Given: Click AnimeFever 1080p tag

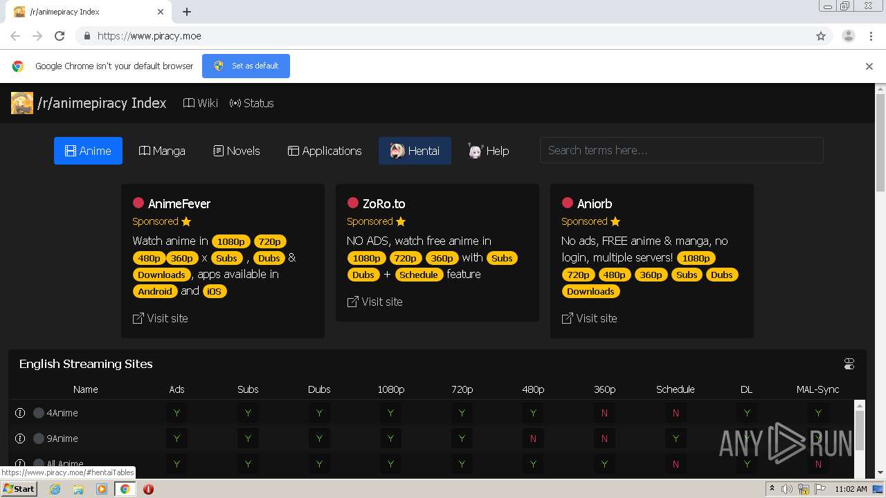Looking at the screenshot, I should click(x=231, y=241).
